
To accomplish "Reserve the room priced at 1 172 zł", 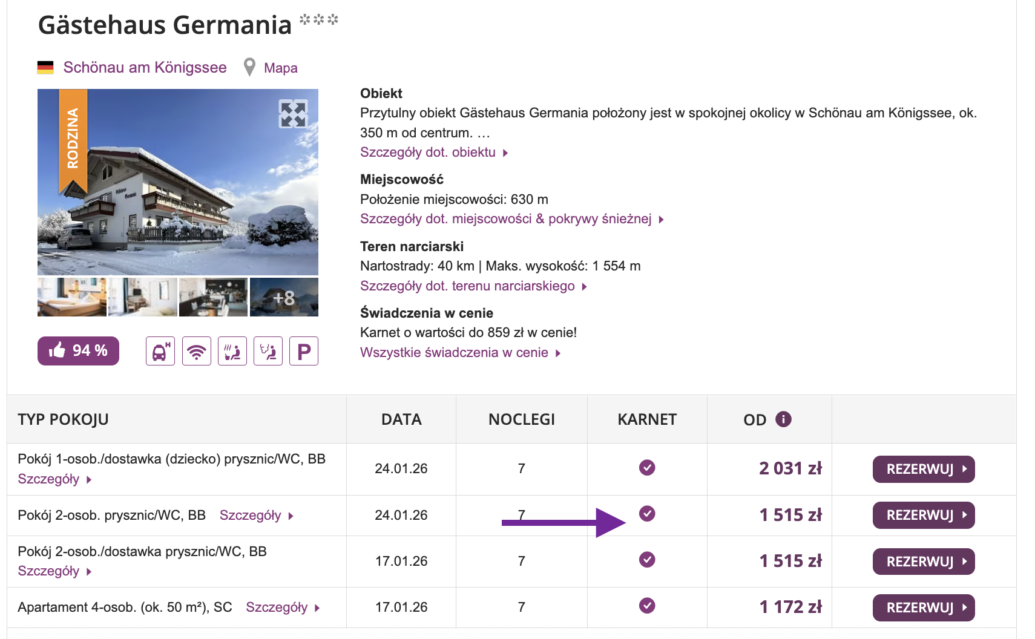I will 923,608.
